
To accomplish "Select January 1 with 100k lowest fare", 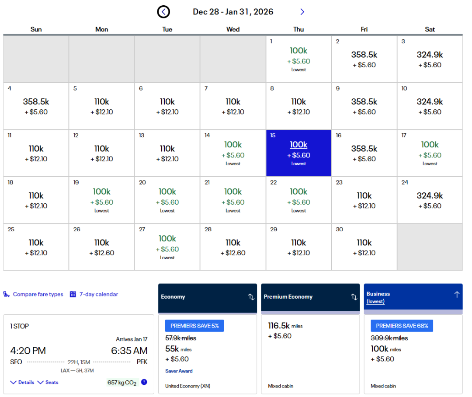I will click(x=298, y=59).
